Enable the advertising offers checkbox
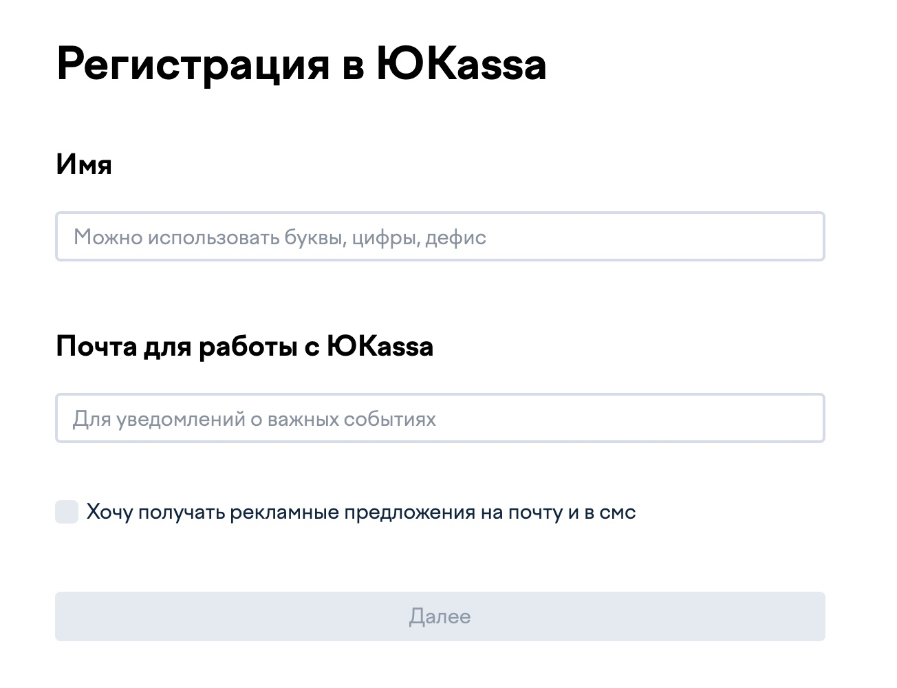Image resolution: width=897 pixels, height=688 pixels. [x=67, y=512]
